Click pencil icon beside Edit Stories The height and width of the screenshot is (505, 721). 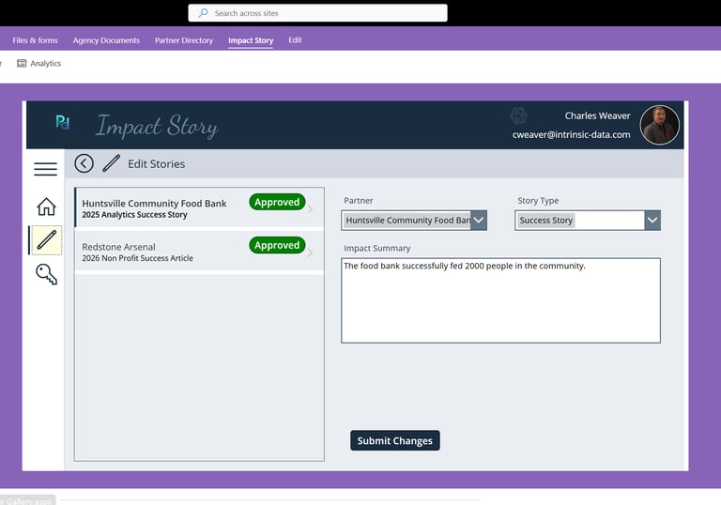(x=112, y=163)
